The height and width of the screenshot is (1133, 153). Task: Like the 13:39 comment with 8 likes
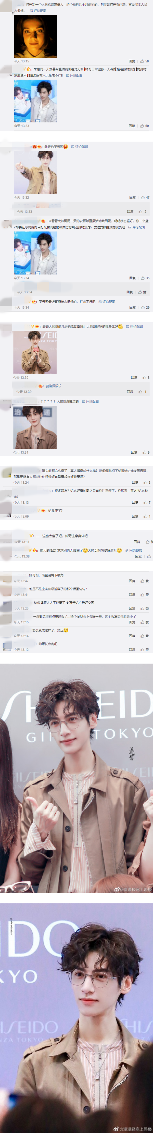[x=146, y=377]
